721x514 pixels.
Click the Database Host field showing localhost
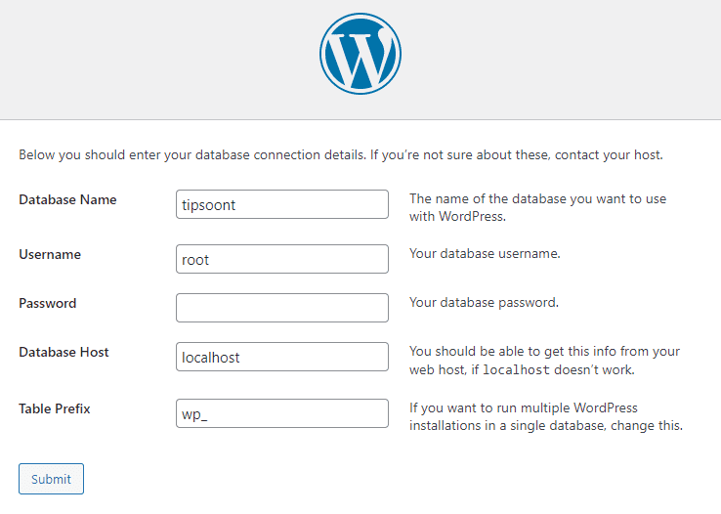pyautogui.click(x=282, y=357)
